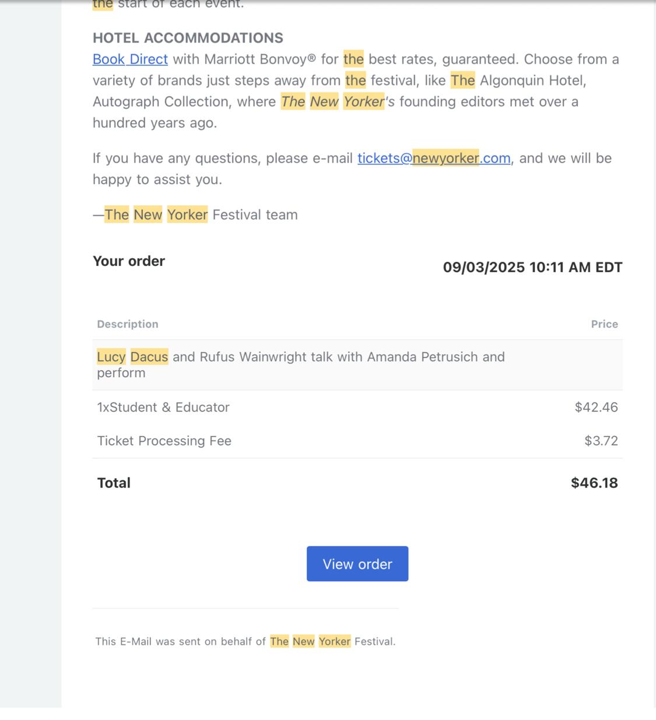656x720 pixels.
Task: Select the Lucy Dacus and Rufus Wainwright event row
Action: coord(300,365)
